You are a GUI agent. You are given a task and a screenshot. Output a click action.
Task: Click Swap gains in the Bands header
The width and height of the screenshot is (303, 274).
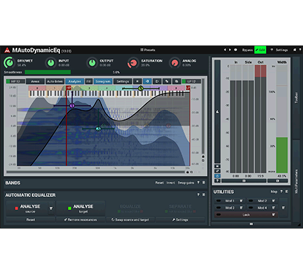coord(186,182)
